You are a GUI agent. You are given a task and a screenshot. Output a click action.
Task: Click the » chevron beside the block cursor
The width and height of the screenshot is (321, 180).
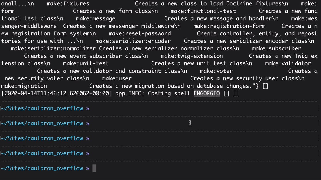(87, 168)
